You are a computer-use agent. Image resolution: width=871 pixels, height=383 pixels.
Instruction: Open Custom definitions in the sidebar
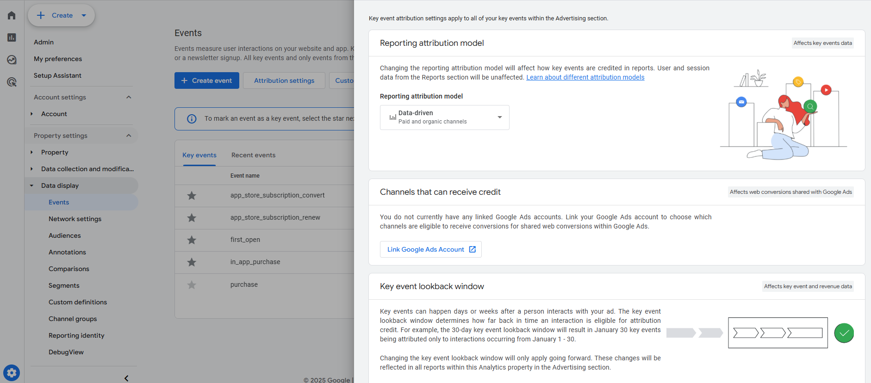point(78,302)
